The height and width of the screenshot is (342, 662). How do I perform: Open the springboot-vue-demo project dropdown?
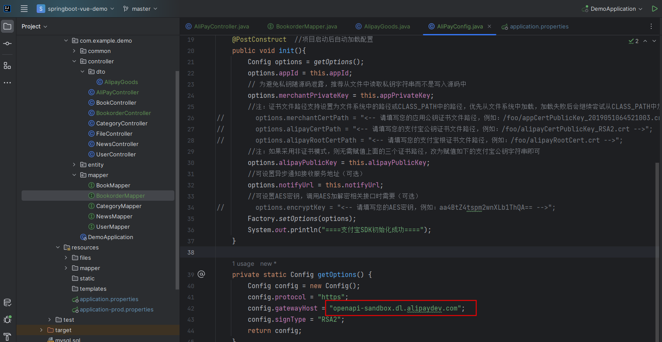[76, 9]
